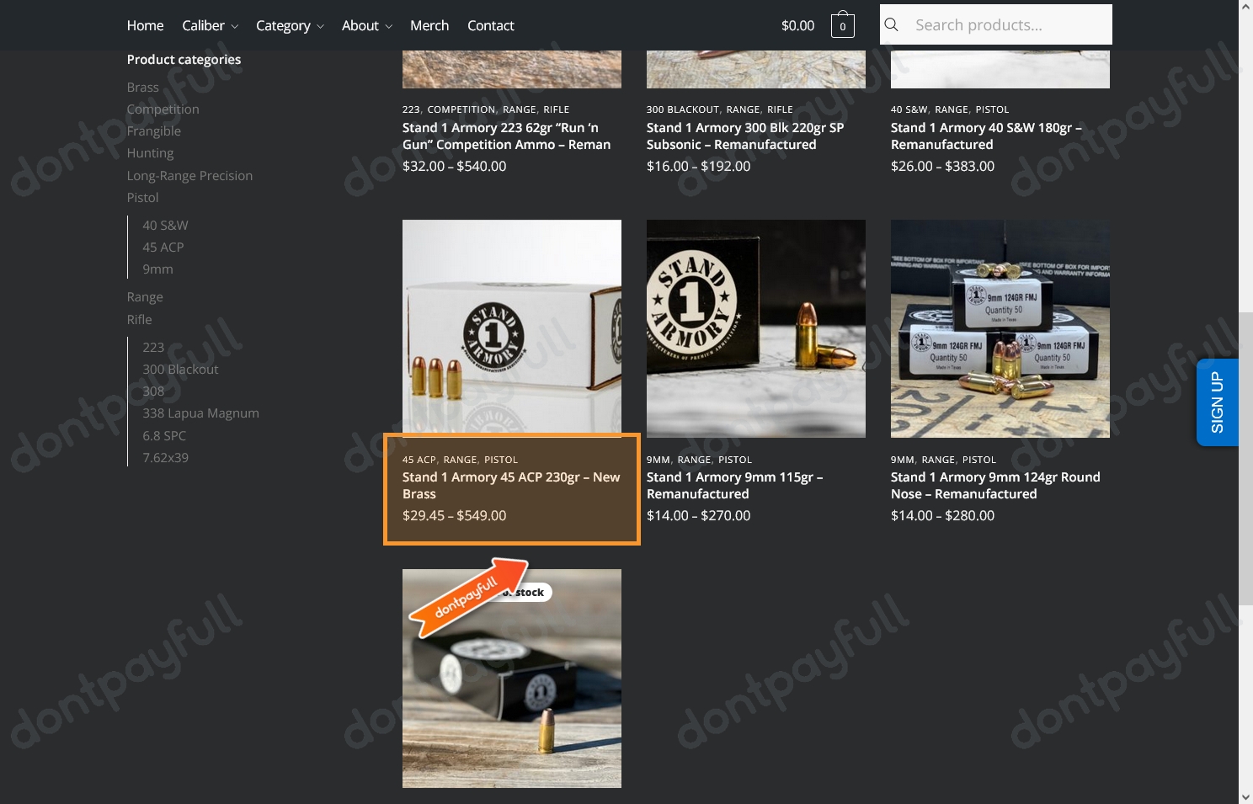Open the shopping cart bag icon
Screen dimensions: 1253x804
tap(842, 25)
